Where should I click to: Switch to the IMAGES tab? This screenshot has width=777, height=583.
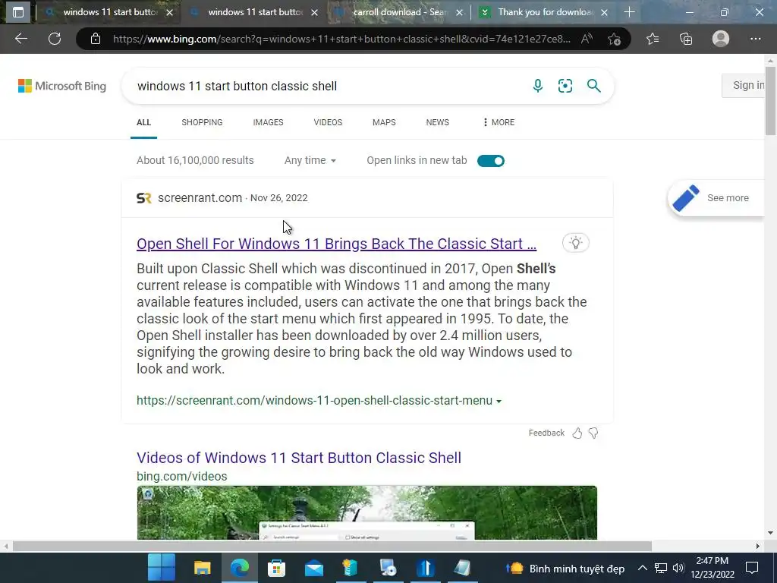click(268, 122)
